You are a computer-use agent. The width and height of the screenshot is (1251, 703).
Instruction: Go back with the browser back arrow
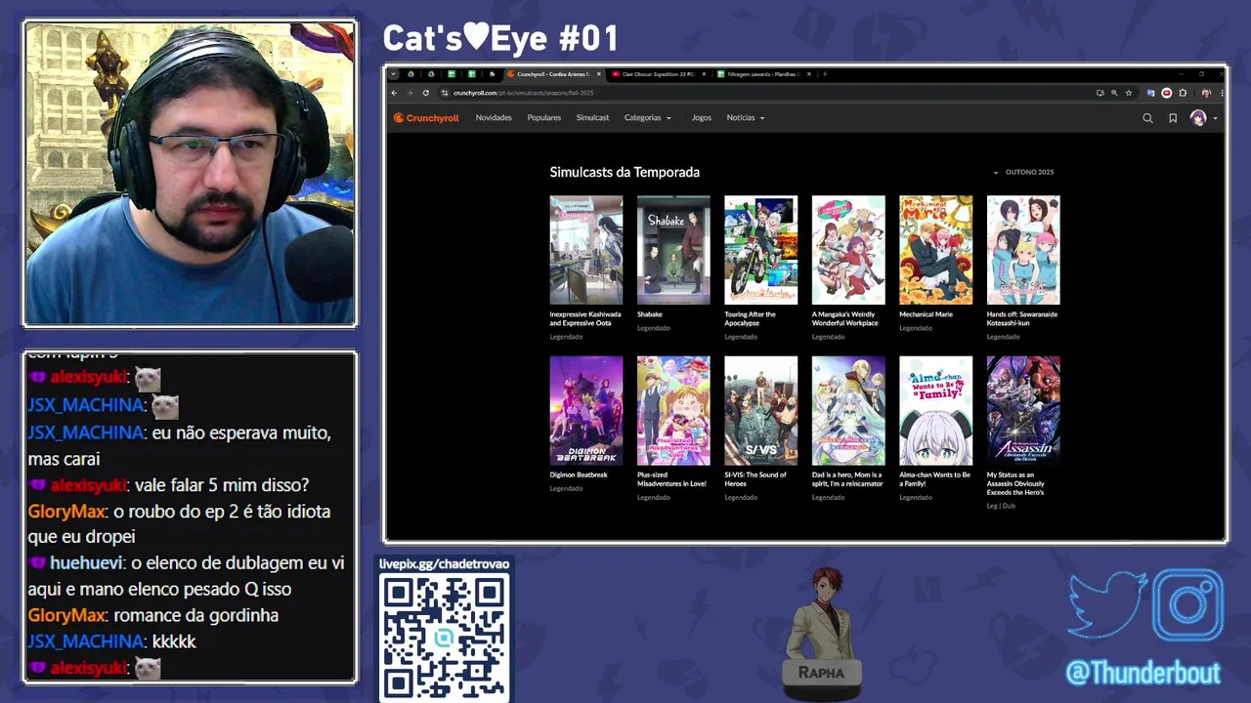click(395, 93)
